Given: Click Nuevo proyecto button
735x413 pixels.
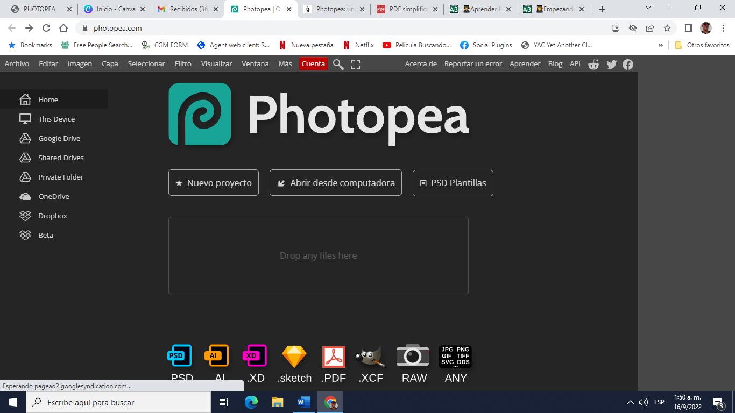Looking at the screenshot, I should point(214,183).
